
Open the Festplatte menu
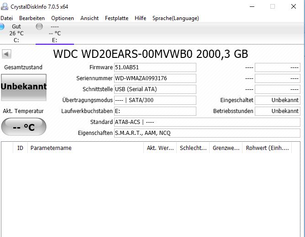tap(117, 18)
